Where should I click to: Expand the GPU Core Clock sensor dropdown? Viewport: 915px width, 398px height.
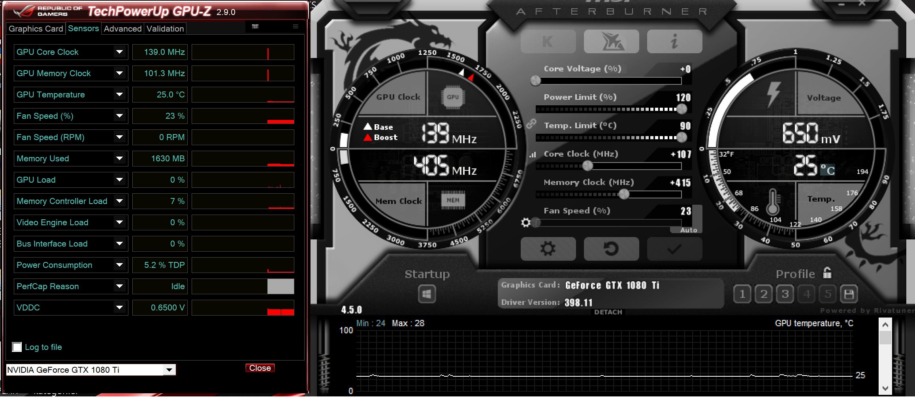point(119,52)
